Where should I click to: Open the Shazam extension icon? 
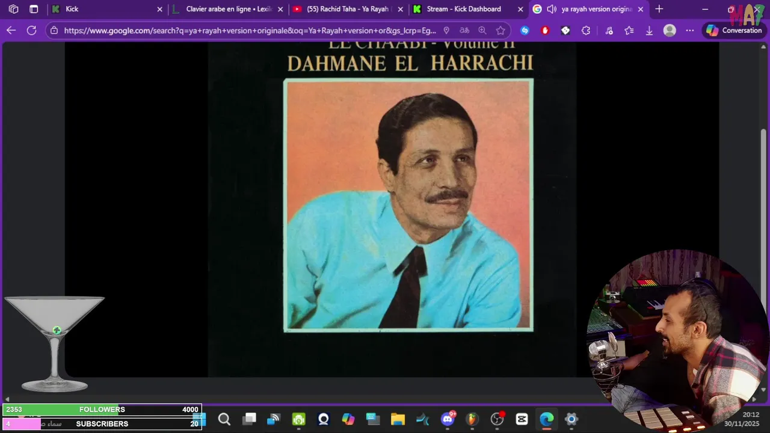tap(525, 30)
